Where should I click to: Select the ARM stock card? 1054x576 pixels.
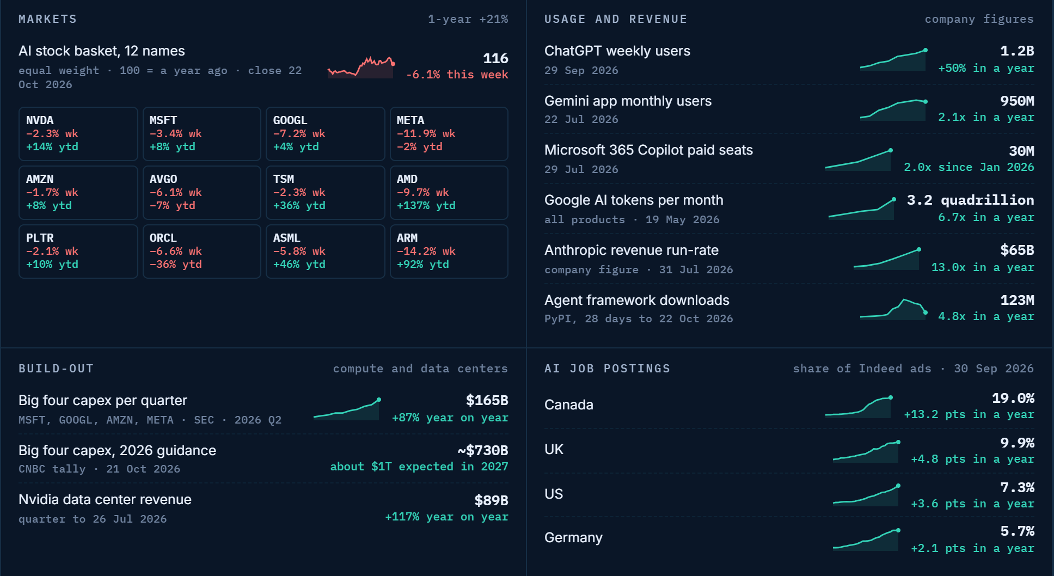(449, 252)
